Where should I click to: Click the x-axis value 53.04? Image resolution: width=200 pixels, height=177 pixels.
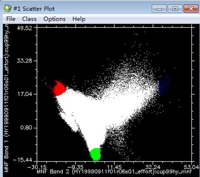click(192, 167)
